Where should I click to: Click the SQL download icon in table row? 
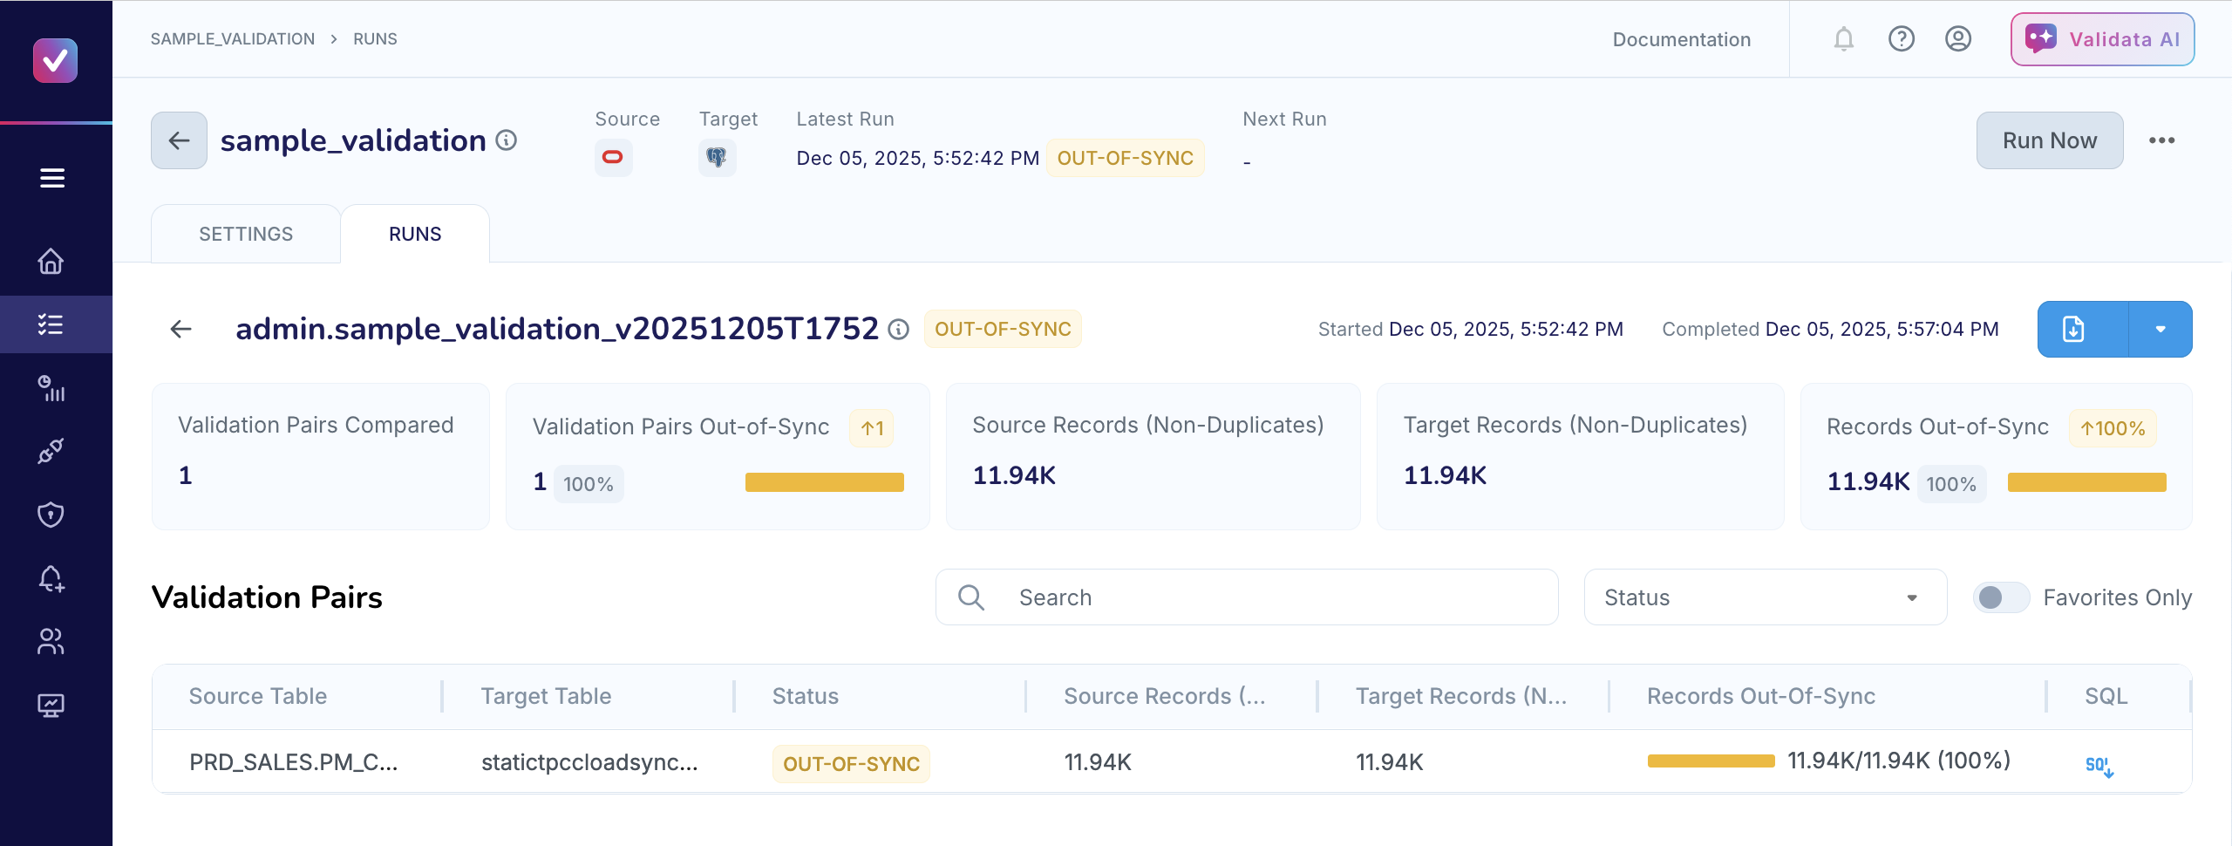point(2099,766)
